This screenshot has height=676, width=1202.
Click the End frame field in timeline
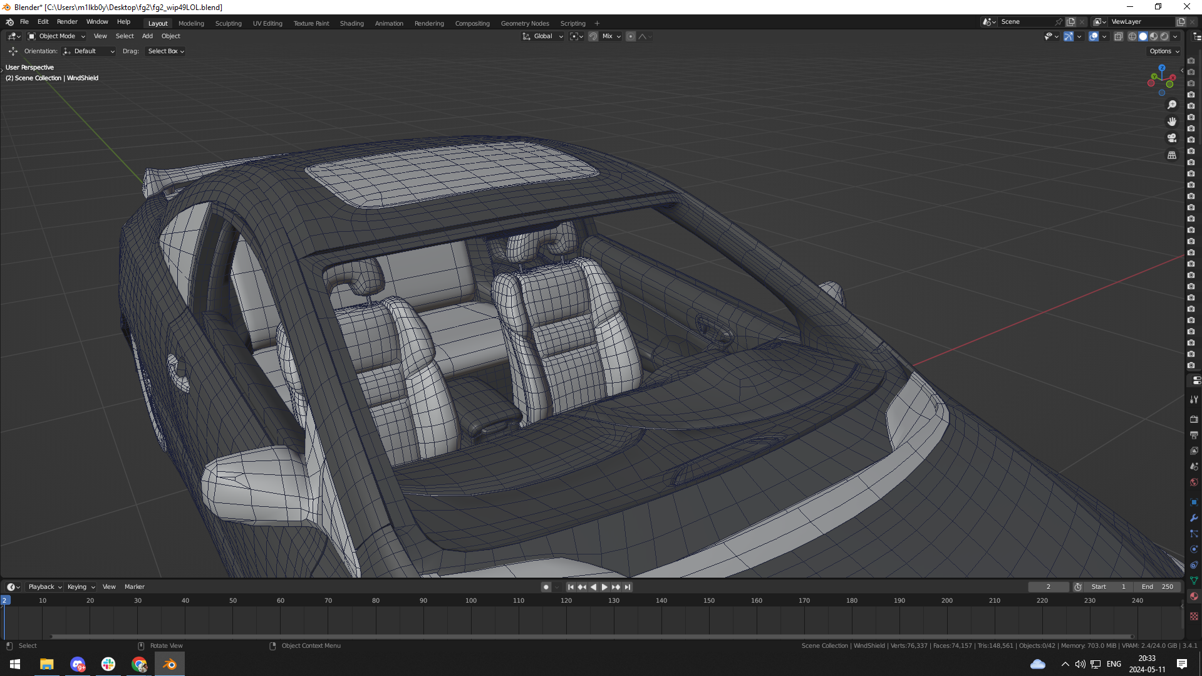pyautogui.click(x=1158, y=587)
